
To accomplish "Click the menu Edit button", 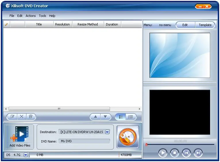I will click(185, 25).
